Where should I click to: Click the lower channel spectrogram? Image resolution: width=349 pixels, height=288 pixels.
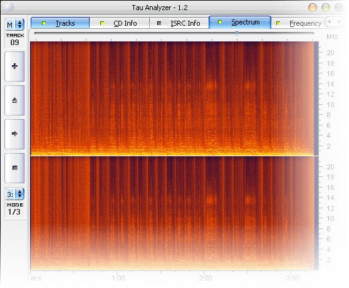[174, 213]
